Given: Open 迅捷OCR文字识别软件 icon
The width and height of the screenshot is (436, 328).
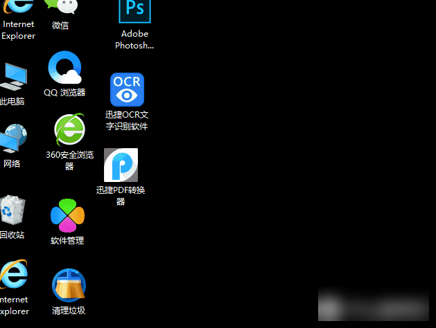Looking at the screenshot, I should 127,90.
